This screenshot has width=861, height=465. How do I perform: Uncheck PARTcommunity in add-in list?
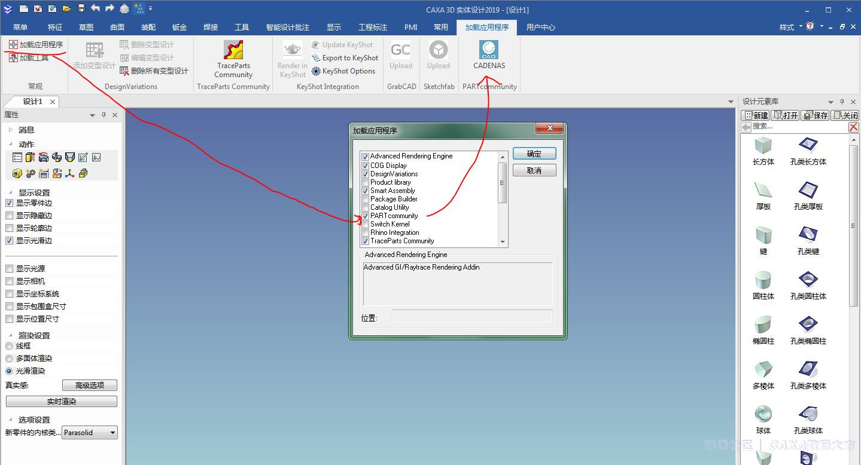pyautogui.click(x=366, y=216)
